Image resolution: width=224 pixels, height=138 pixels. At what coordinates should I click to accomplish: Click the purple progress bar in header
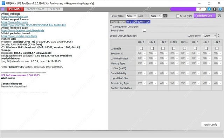click(183, 9)
